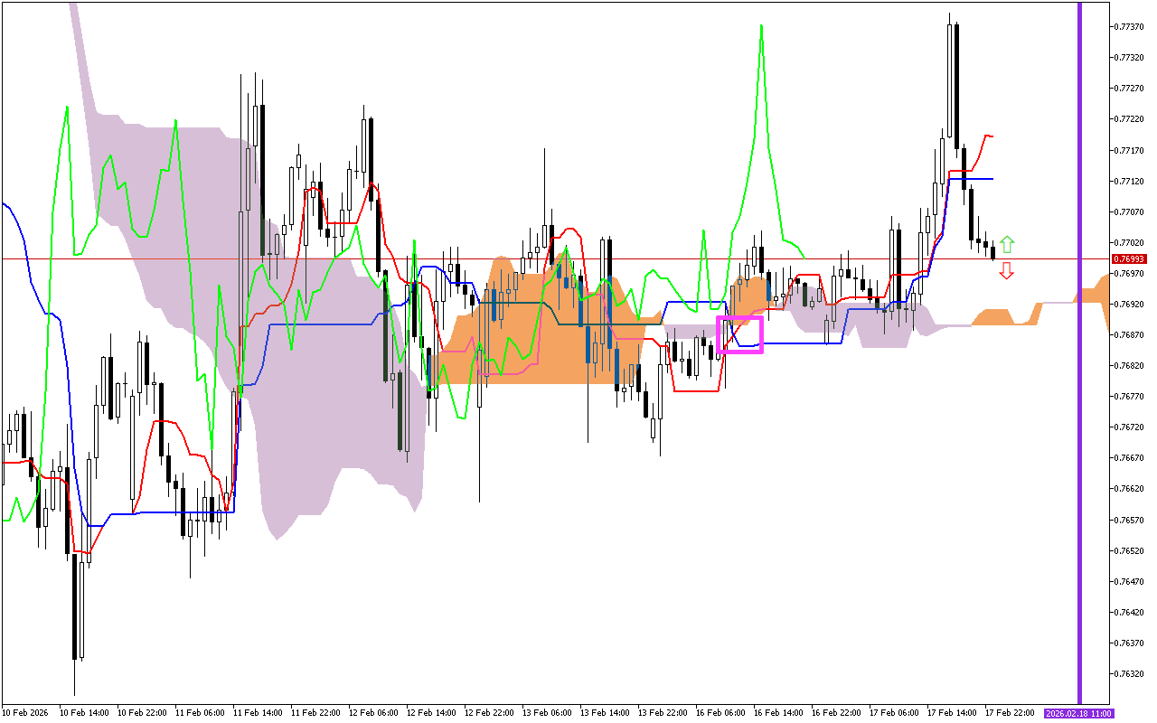The image size is (1157, 723).
Task: Click the green up arrow marker
Action: pos(1007,244)
